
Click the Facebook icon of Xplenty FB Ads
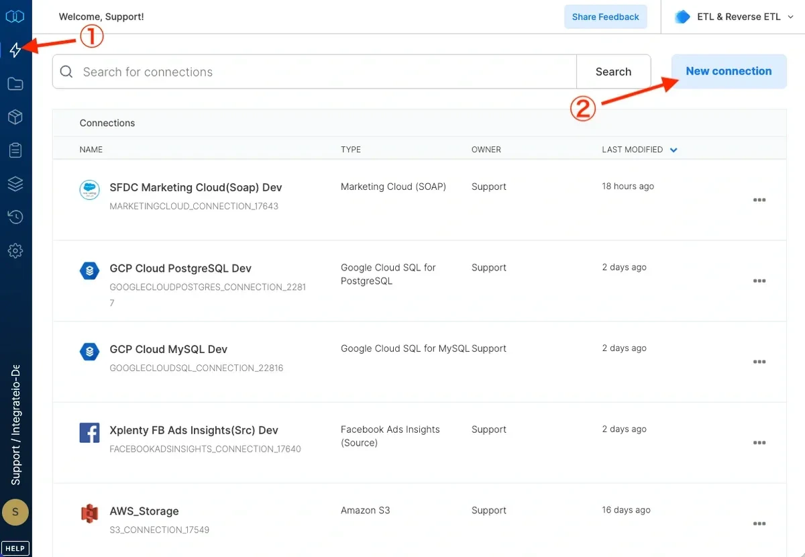coord(89,433)
